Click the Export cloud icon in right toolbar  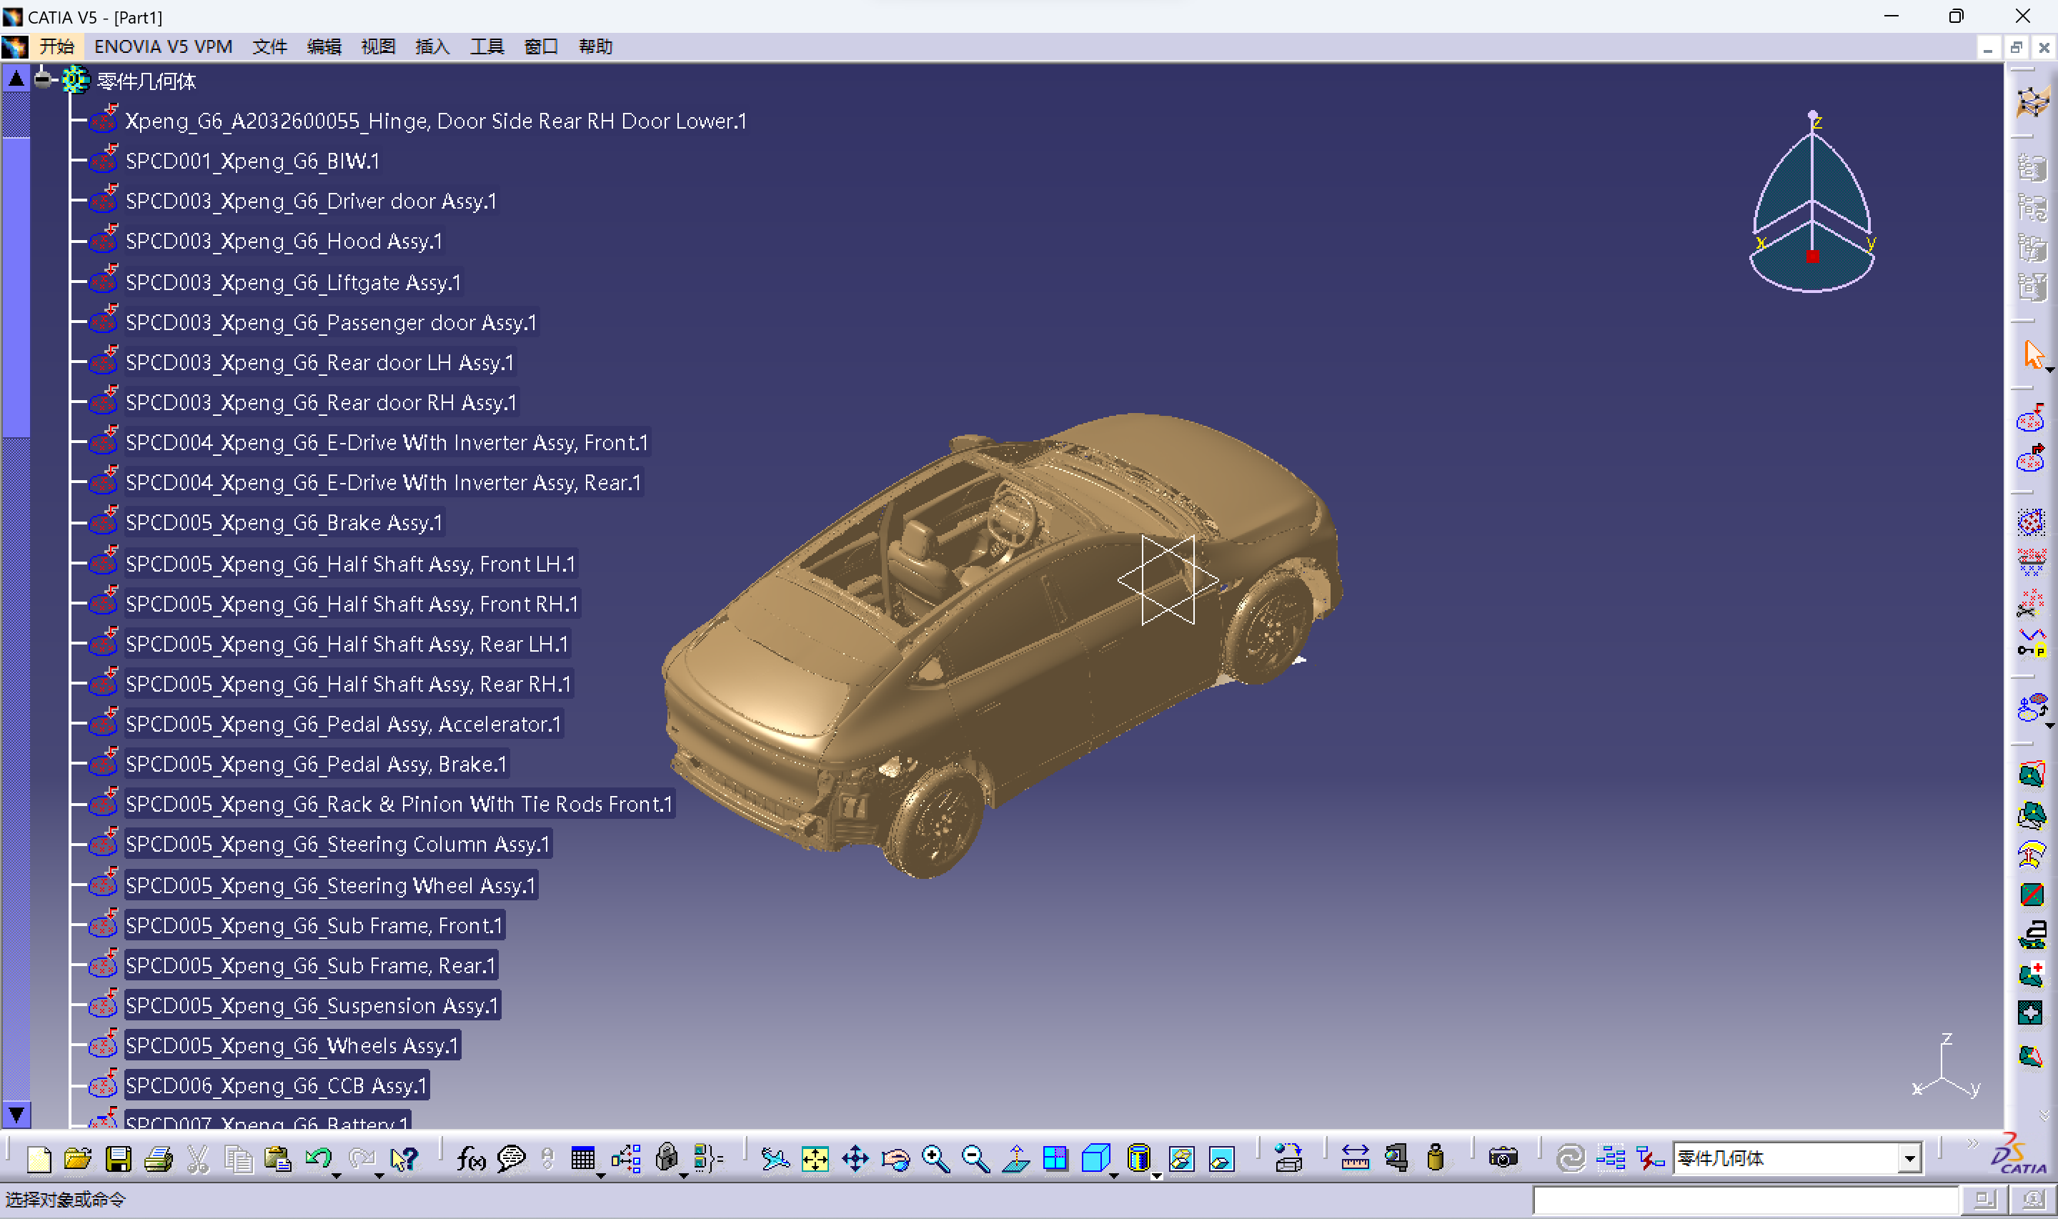pyautogui.click(x=2031, y=458)
